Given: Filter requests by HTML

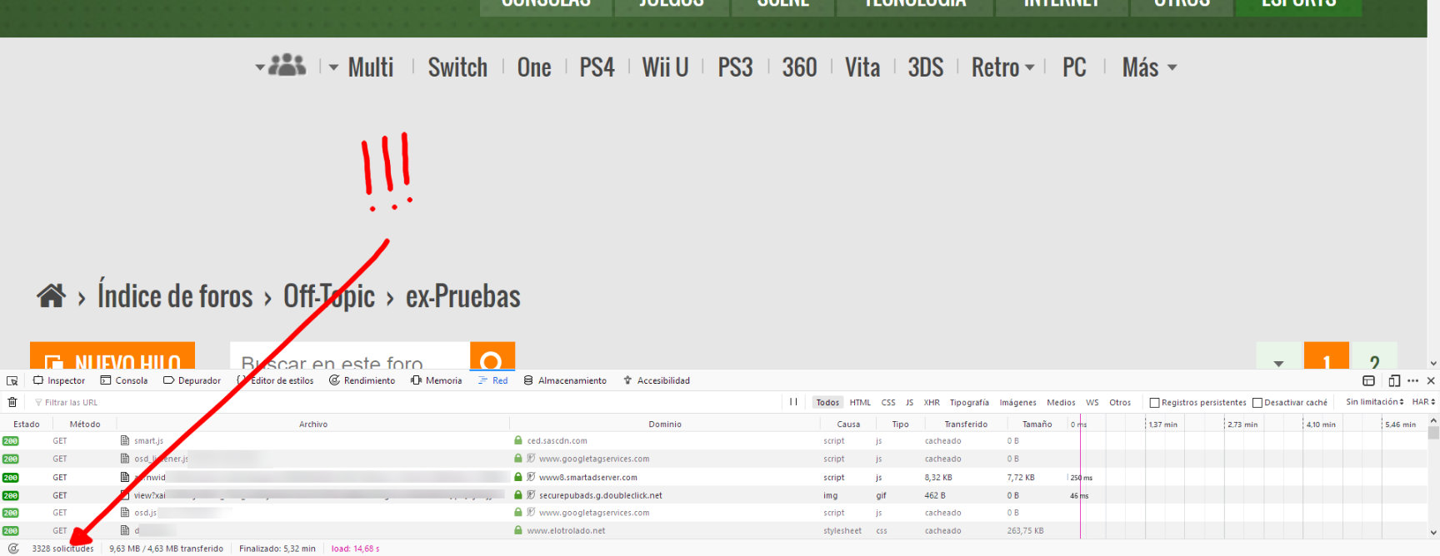Looking at the screenshot, I should point(860,403).
